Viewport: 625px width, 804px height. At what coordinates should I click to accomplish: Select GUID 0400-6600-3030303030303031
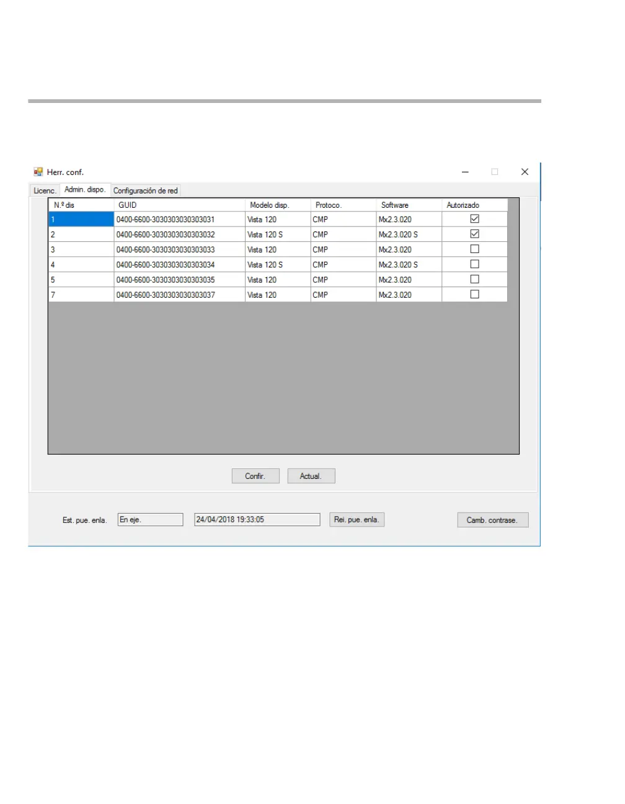pos(180,219)
